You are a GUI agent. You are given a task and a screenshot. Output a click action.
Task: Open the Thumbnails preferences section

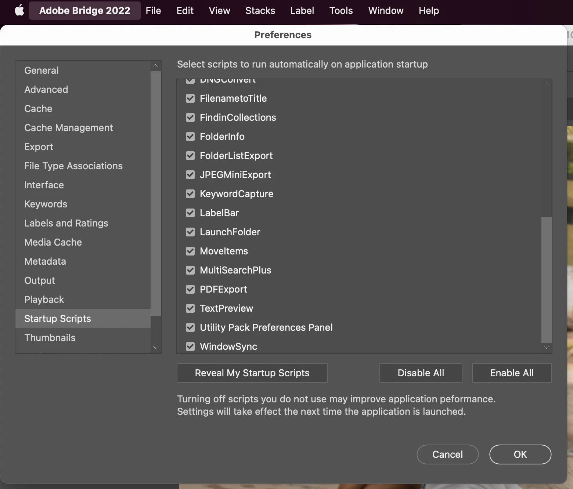(83, 338)
